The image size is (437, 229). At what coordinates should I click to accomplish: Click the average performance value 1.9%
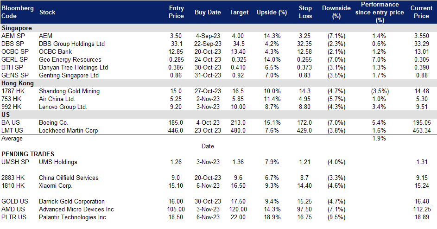379,138
